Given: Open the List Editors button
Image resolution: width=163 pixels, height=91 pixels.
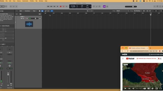Looking at the screenshot, I should point(155,6).
